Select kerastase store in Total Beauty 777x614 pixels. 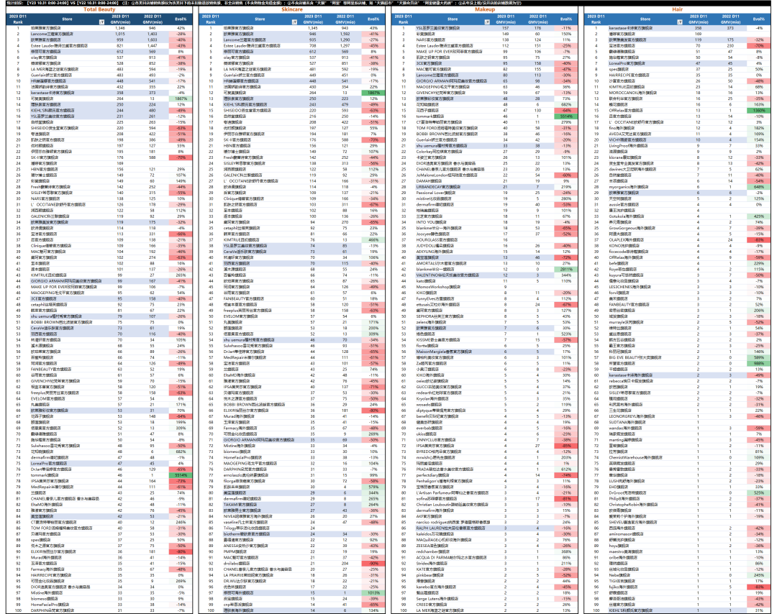pos(53,93)
